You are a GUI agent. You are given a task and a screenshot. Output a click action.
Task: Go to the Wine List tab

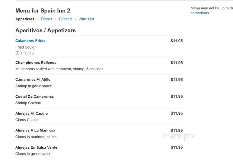(x=86, y=19)
